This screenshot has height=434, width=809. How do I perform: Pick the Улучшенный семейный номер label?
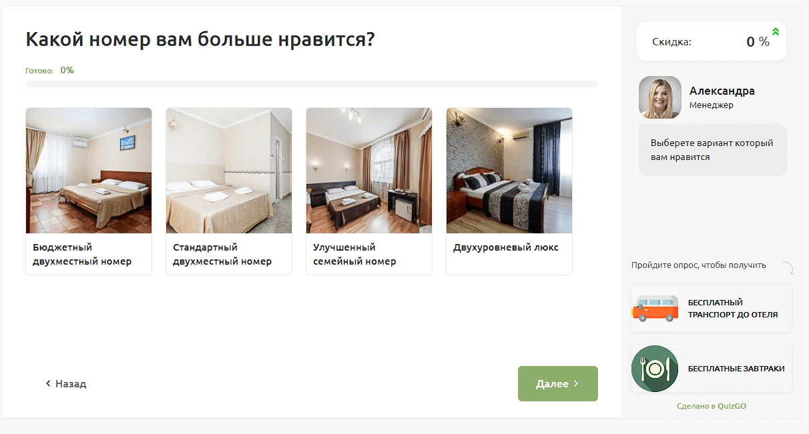pyautogui.click(x=355, y=255)
